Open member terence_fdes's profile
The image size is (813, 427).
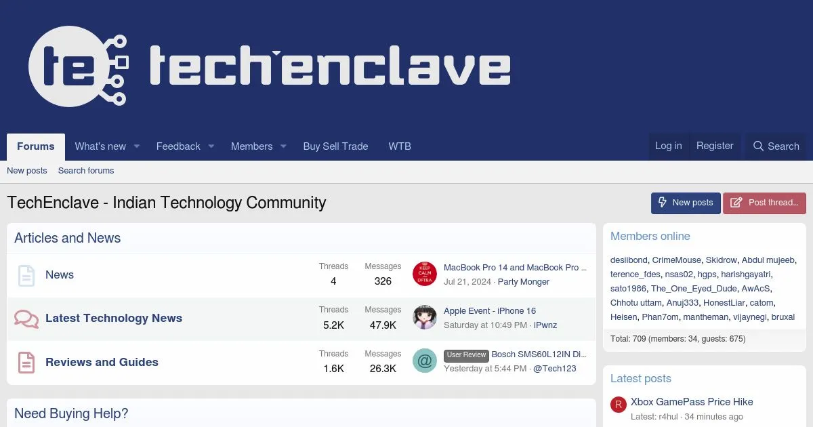pos(635,274)
